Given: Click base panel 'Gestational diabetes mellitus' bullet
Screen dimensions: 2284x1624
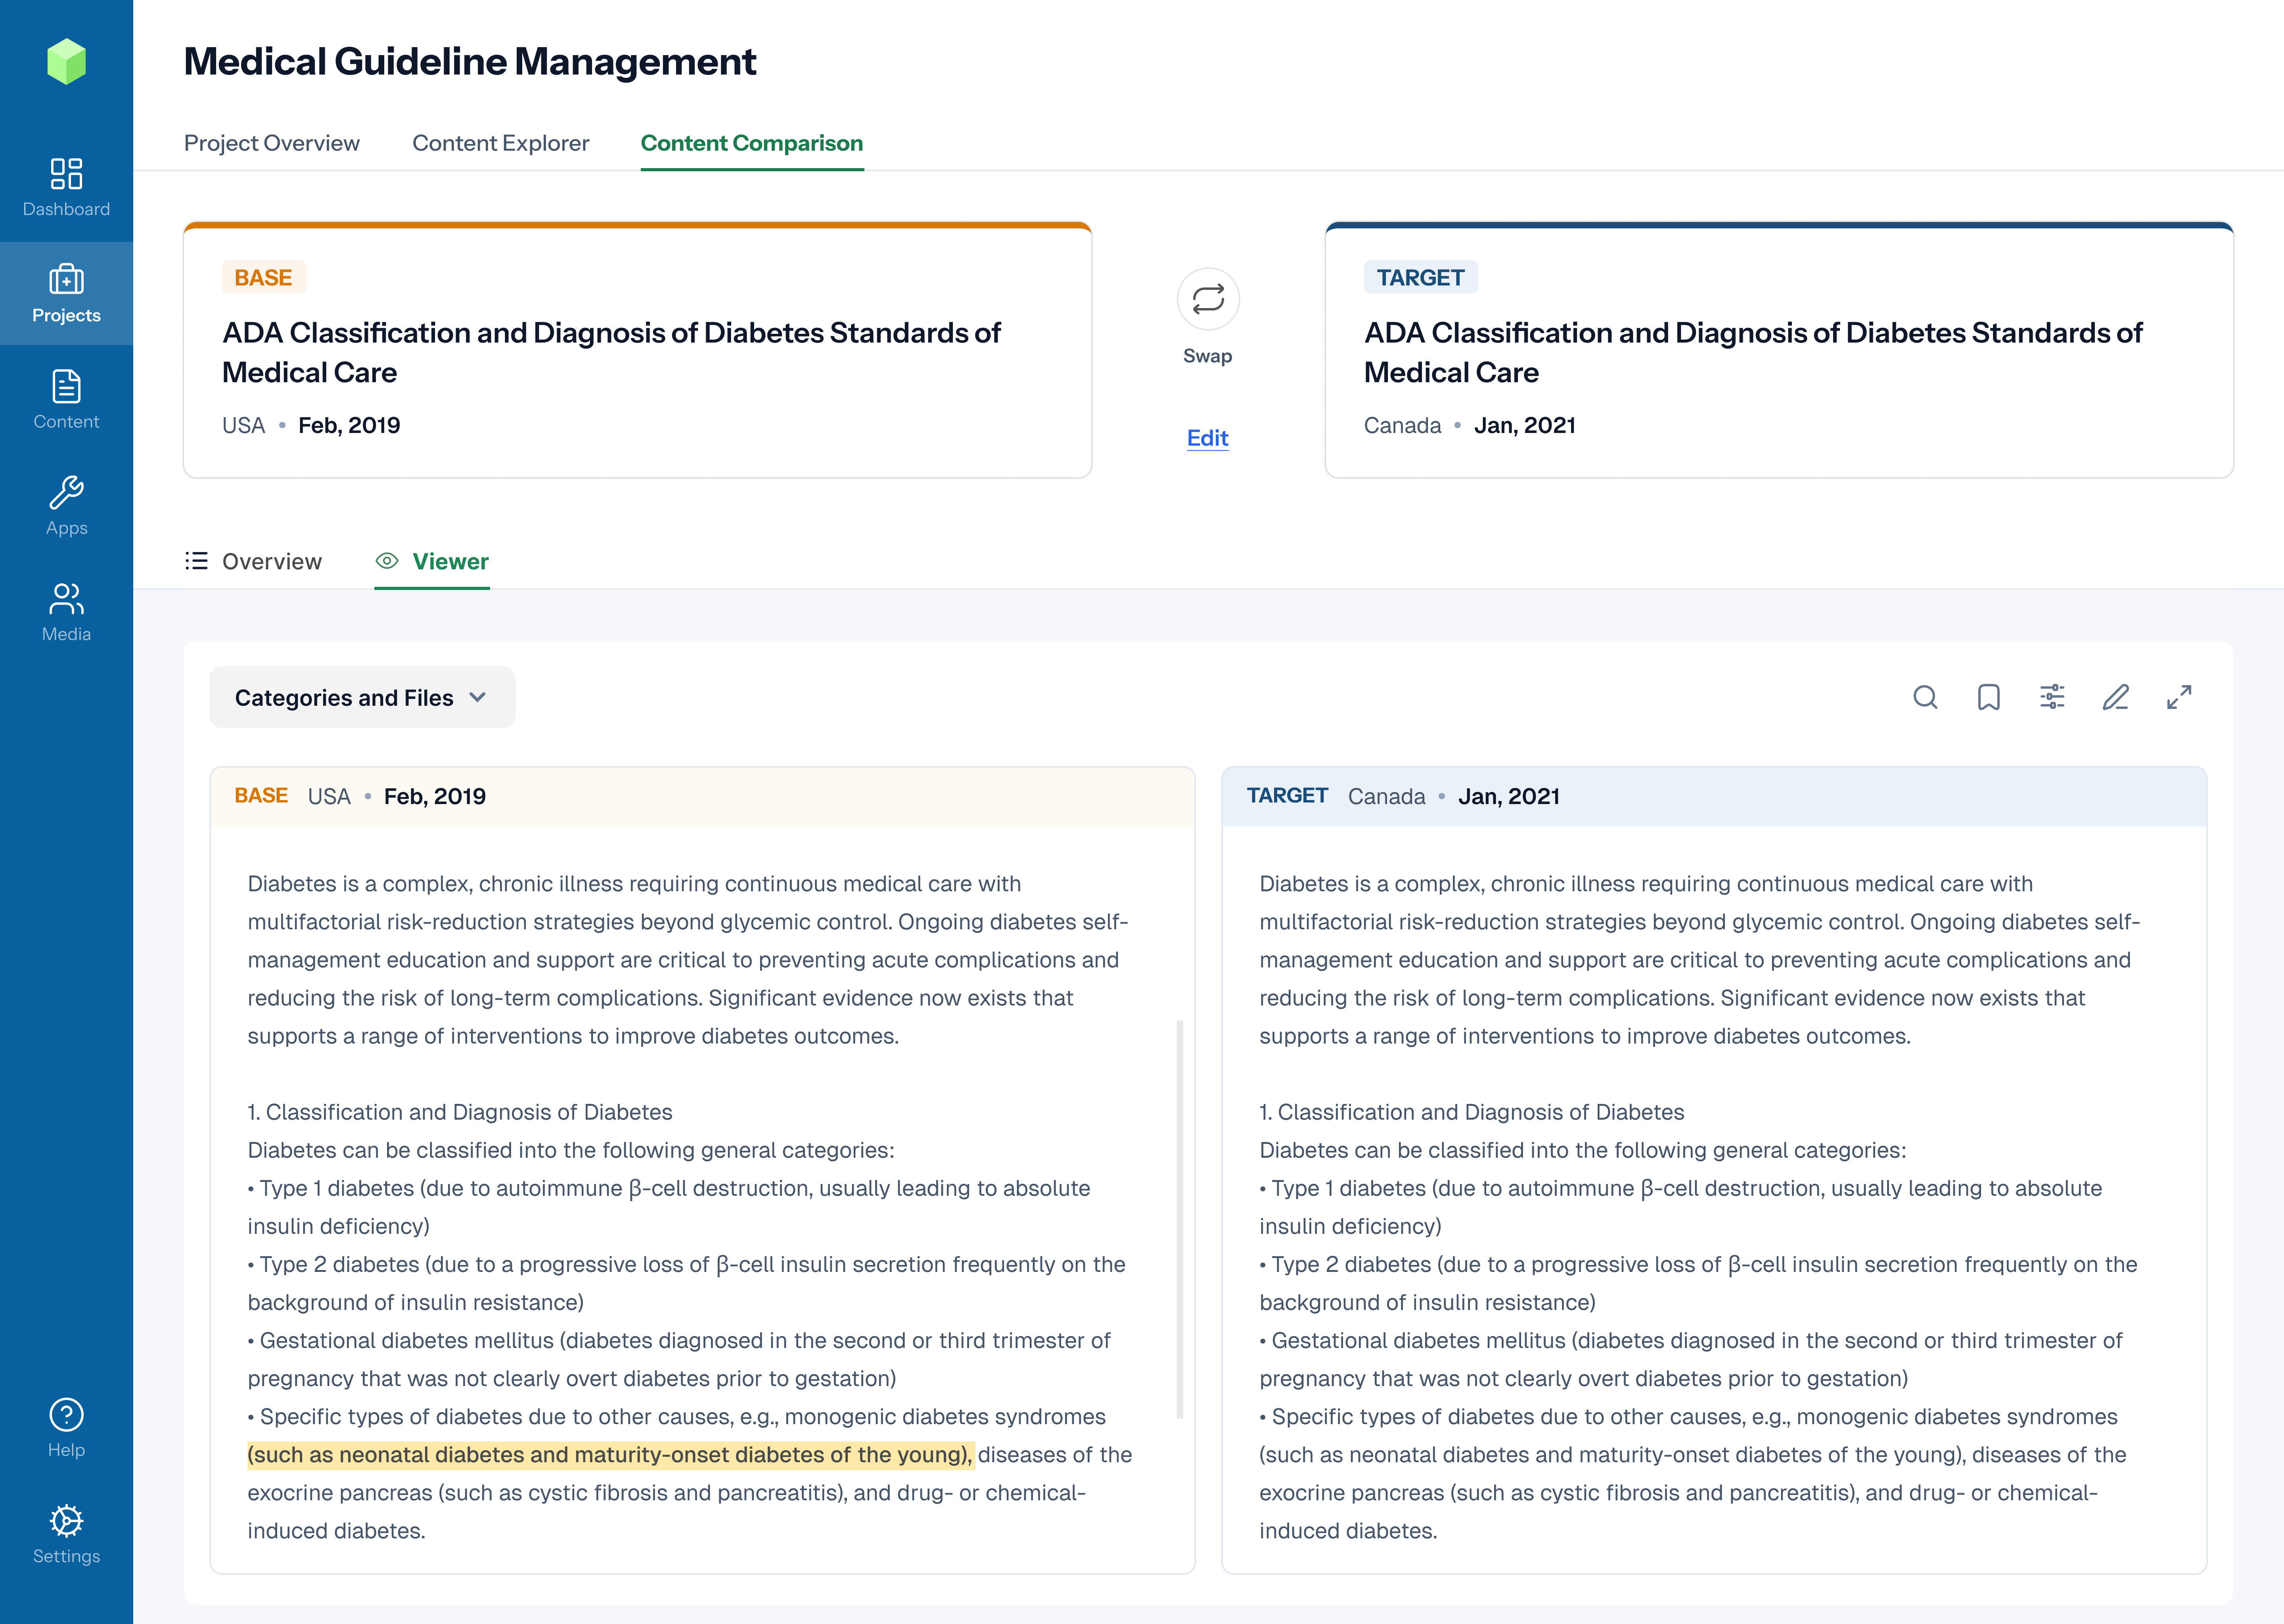Looking at the screenshot, I should pos(679,1359).
